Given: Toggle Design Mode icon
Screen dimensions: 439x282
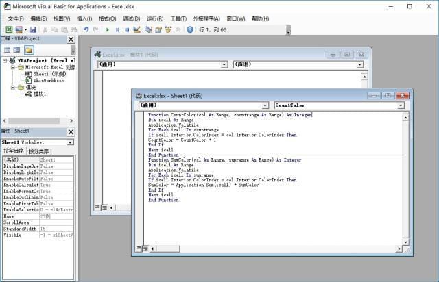Looking at the screenshot, I should click(137, 29).
